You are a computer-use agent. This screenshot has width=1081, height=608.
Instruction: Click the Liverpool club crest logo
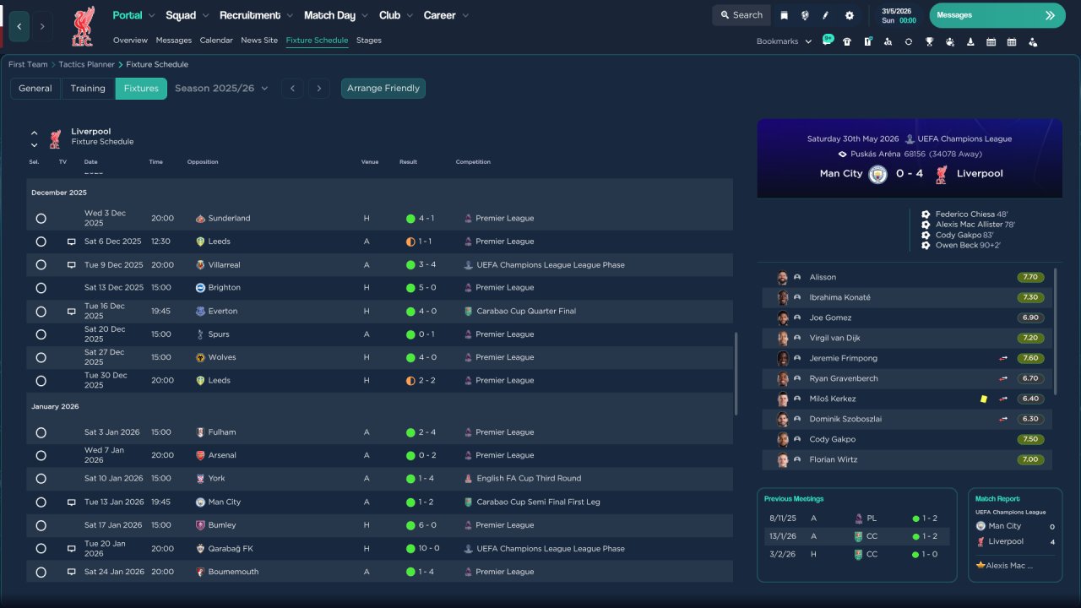[82, 26]
